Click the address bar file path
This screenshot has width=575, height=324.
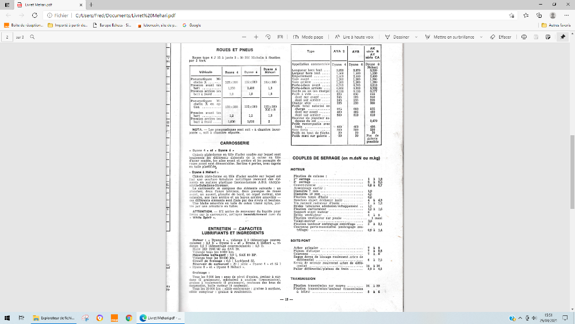coord(125,16)
